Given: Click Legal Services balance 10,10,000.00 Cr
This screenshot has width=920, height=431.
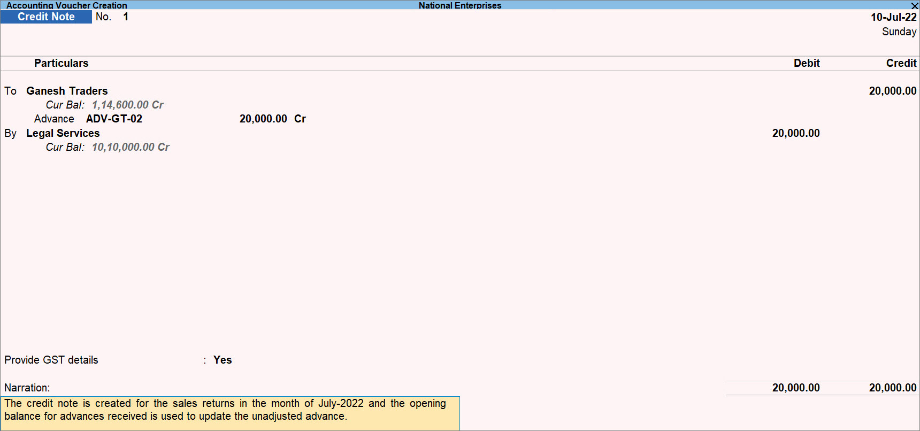Looking at the screenshot, I should pyautogui.click(x=131, y=147).
